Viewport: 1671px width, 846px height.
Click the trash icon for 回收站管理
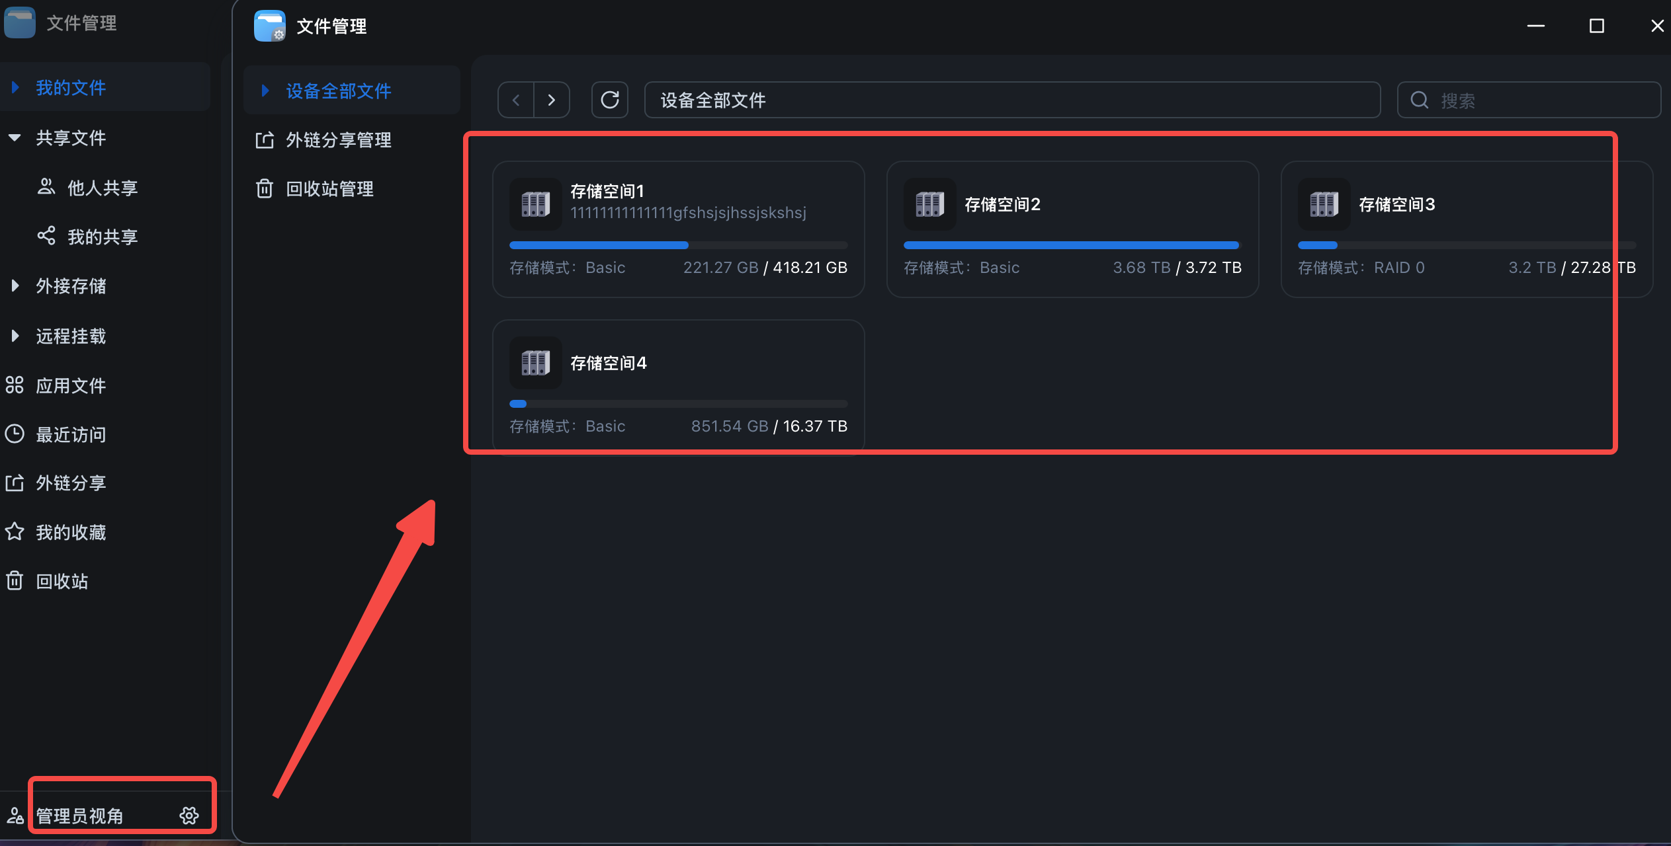pos(265,189)
